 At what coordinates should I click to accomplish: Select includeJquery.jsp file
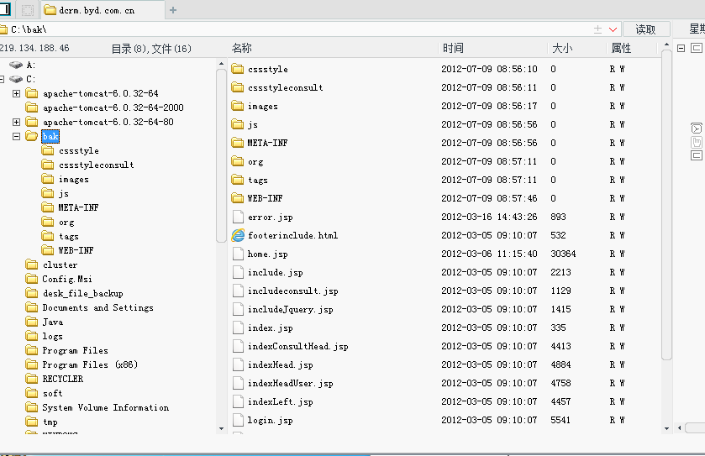pos(291,310)
